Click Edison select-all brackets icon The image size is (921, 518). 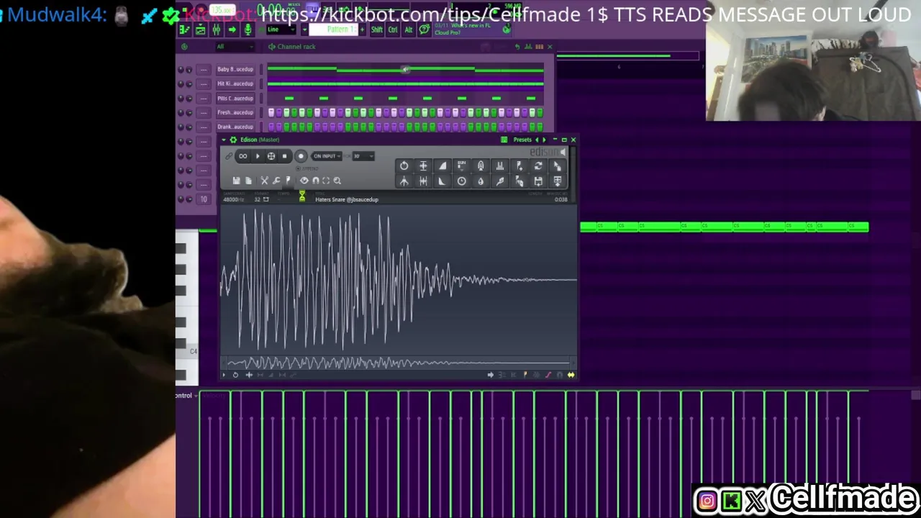tap(326, 181)
